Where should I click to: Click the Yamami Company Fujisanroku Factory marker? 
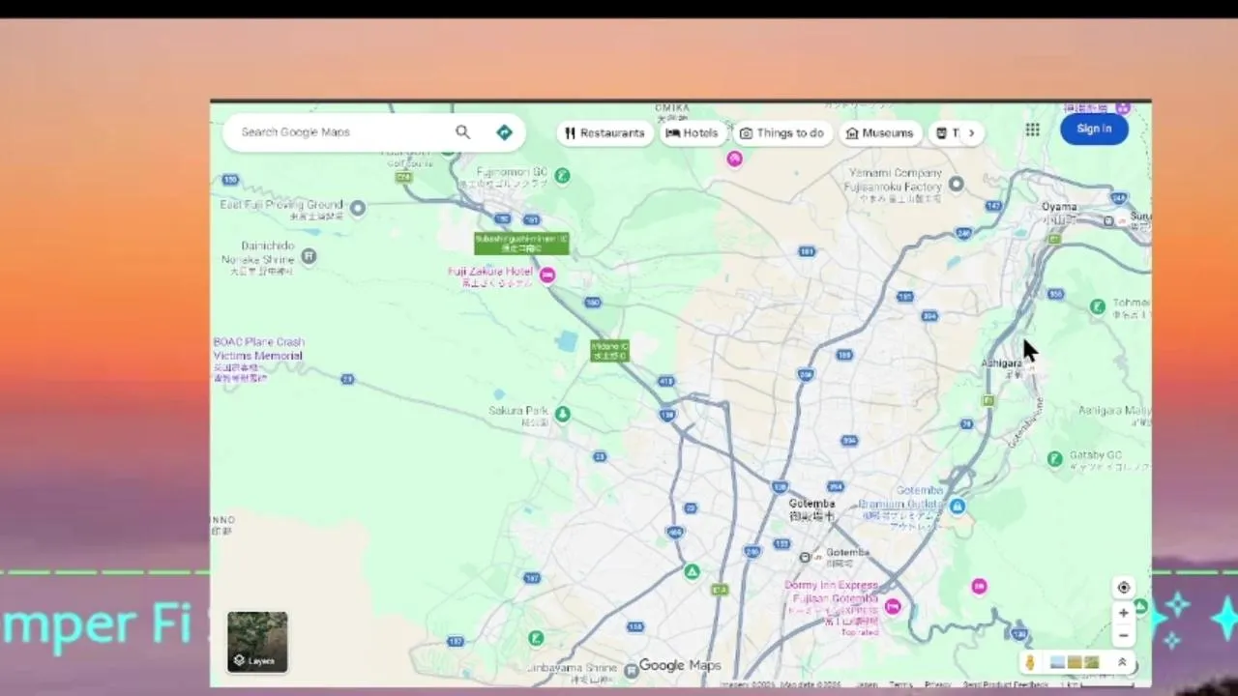957,184
